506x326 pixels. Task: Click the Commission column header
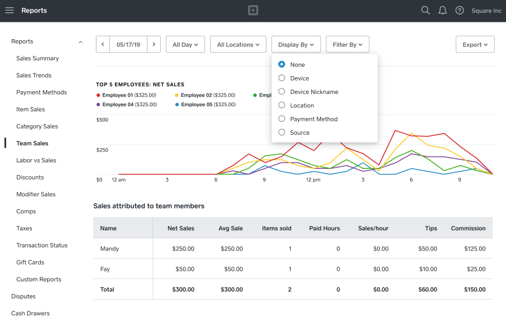[x=468, y=228]
